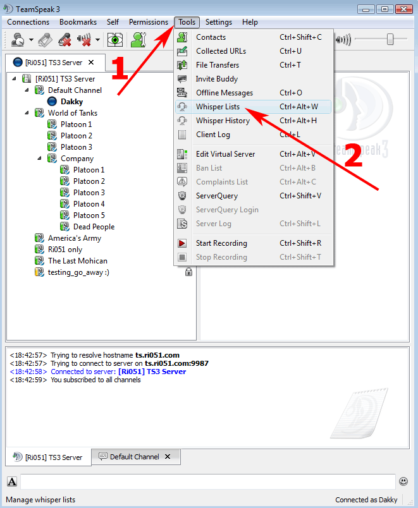
Task: Select Whisper Lists from Tools menu
Action: (x=218, y=107)
